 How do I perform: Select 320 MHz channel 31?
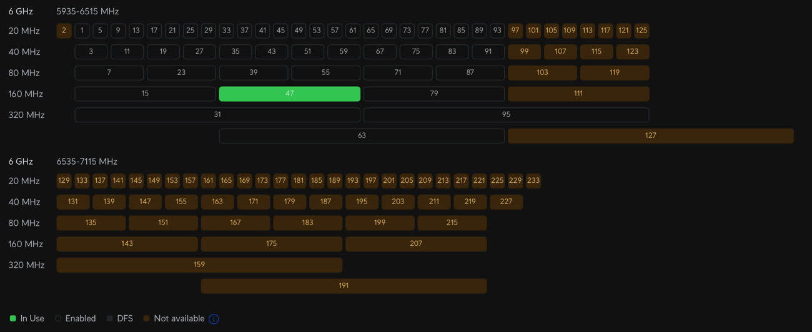(217, 115)
